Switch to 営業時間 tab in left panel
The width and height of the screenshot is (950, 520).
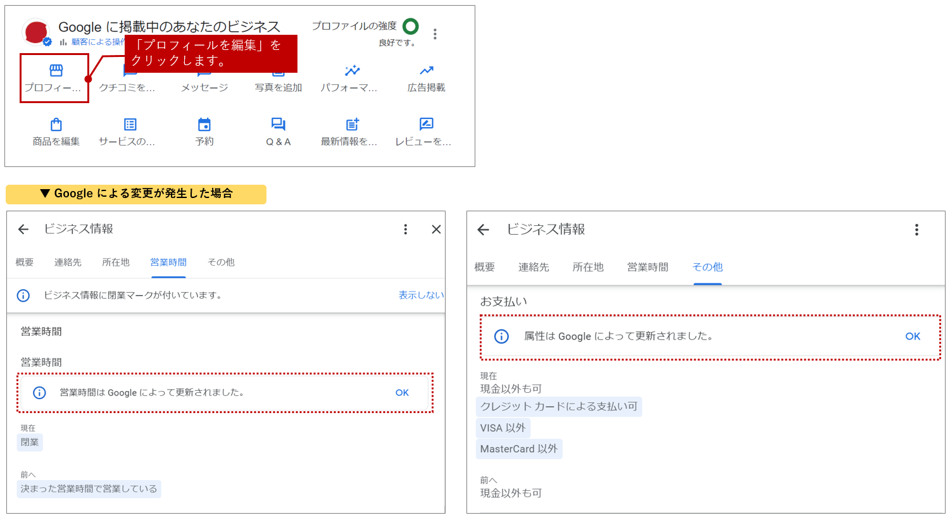pyautogui.click(x=168, y=263)
